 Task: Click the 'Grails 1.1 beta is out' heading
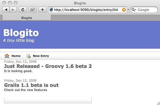coord(31,85)
